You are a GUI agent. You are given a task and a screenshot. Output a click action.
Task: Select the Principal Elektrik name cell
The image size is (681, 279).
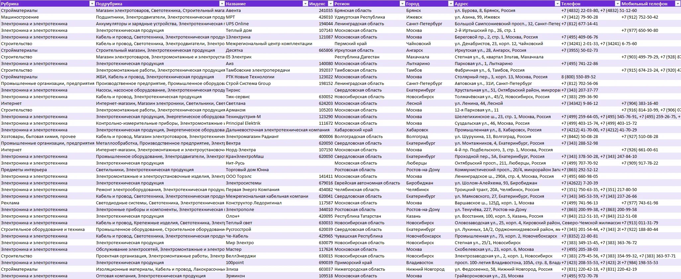coord(266,123)
